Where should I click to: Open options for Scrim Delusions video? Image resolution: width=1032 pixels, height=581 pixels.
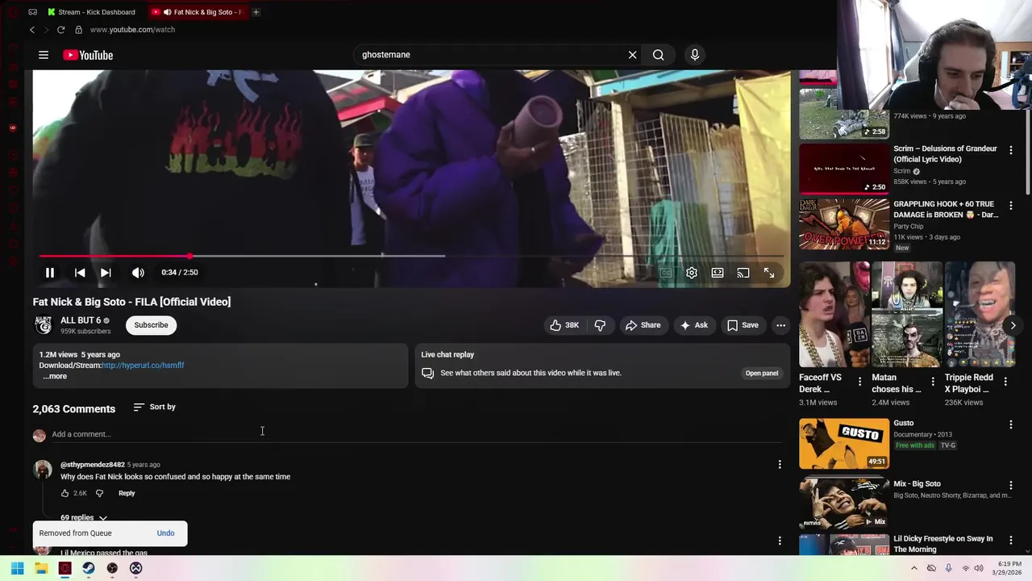pyautogui.click(x=1011, y=150)
